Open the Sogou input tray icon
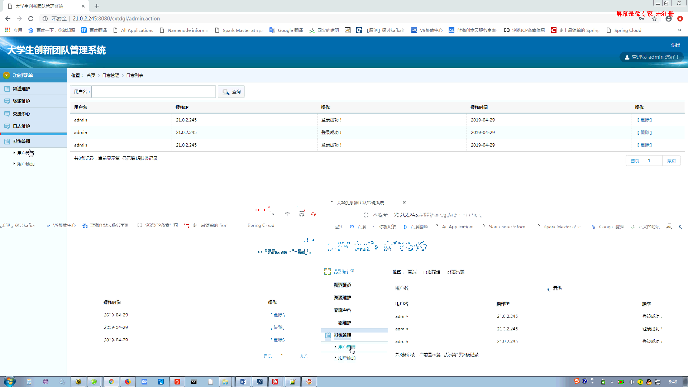Image resolution: width=688 pixels, height=387 pixels. 577,381
